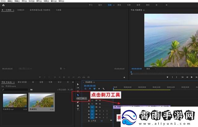Open timeline panel 秀美景色 menu icon
The width and height of the screenshot is (198, 127).
click(x=94, y=82)
